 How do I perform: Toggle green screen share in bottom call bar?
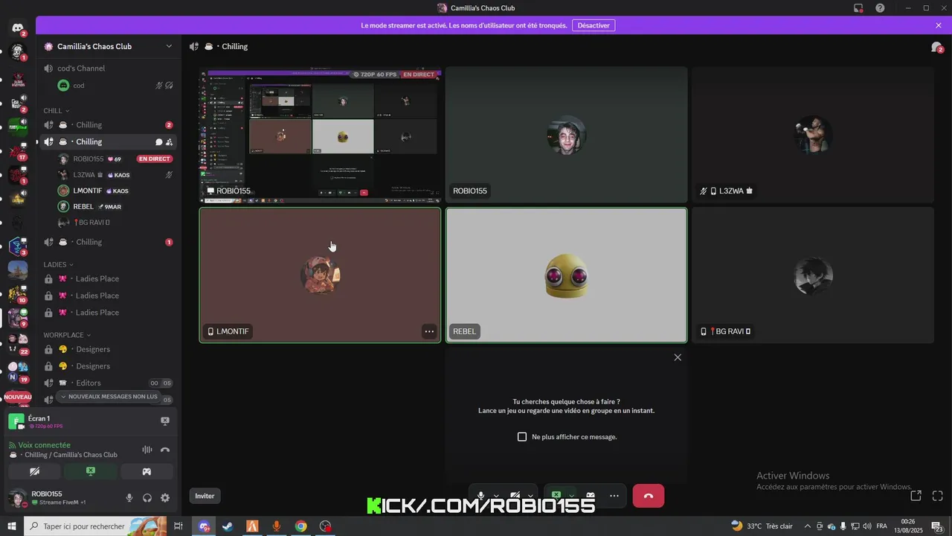click(556, 495)
